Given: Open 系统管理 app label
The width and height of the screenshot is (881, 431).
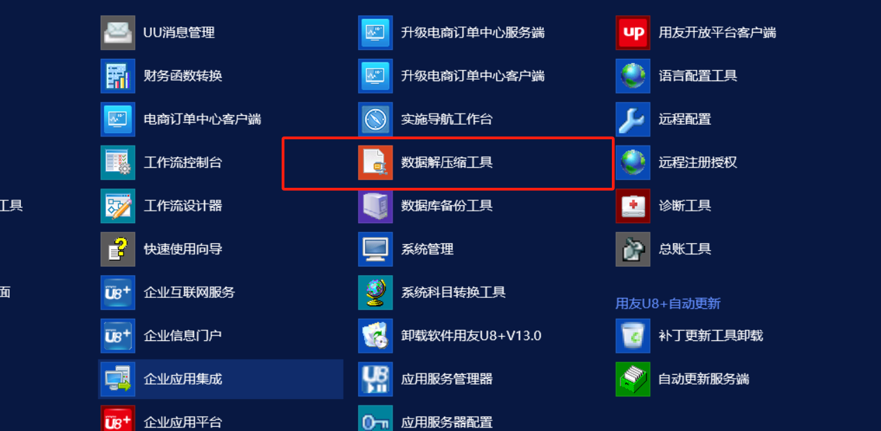Looking at the screenshot, I should point(427,249).
